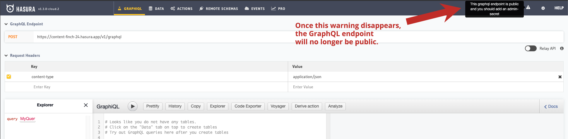Open the Code Exporter

[x=248, y=106]
